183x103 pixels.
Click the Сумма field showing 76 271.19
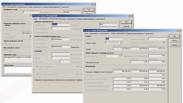click(157, 49)
